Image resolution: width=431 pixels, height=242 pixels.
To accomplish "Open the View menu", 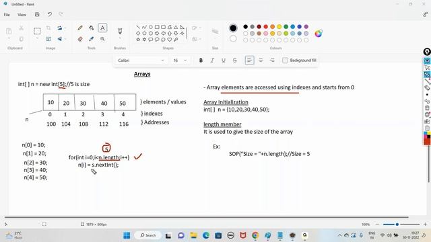I will click(22, 15).
